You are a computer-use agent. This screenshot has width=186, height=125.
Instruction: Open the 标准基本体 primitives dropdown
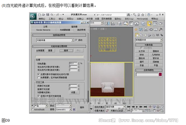[149, 40]
